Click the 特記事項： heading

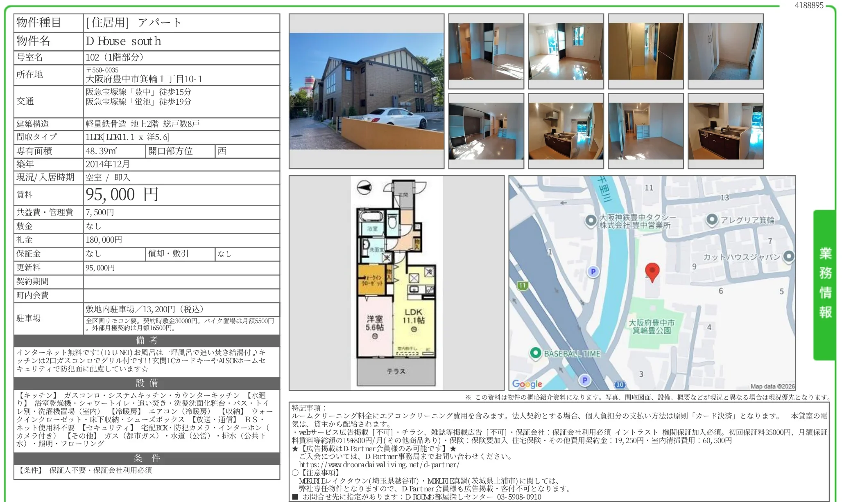click(309, 408)
